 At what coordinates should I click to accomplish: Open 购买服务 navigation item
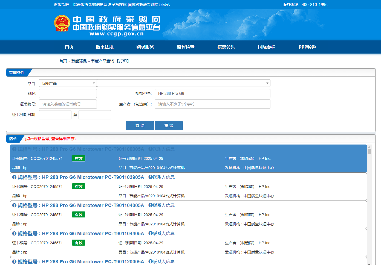point(145,47)
